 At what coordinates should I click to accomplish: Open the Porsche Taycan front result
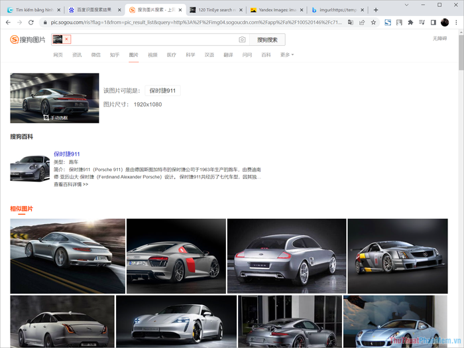[x=176, y=321]
